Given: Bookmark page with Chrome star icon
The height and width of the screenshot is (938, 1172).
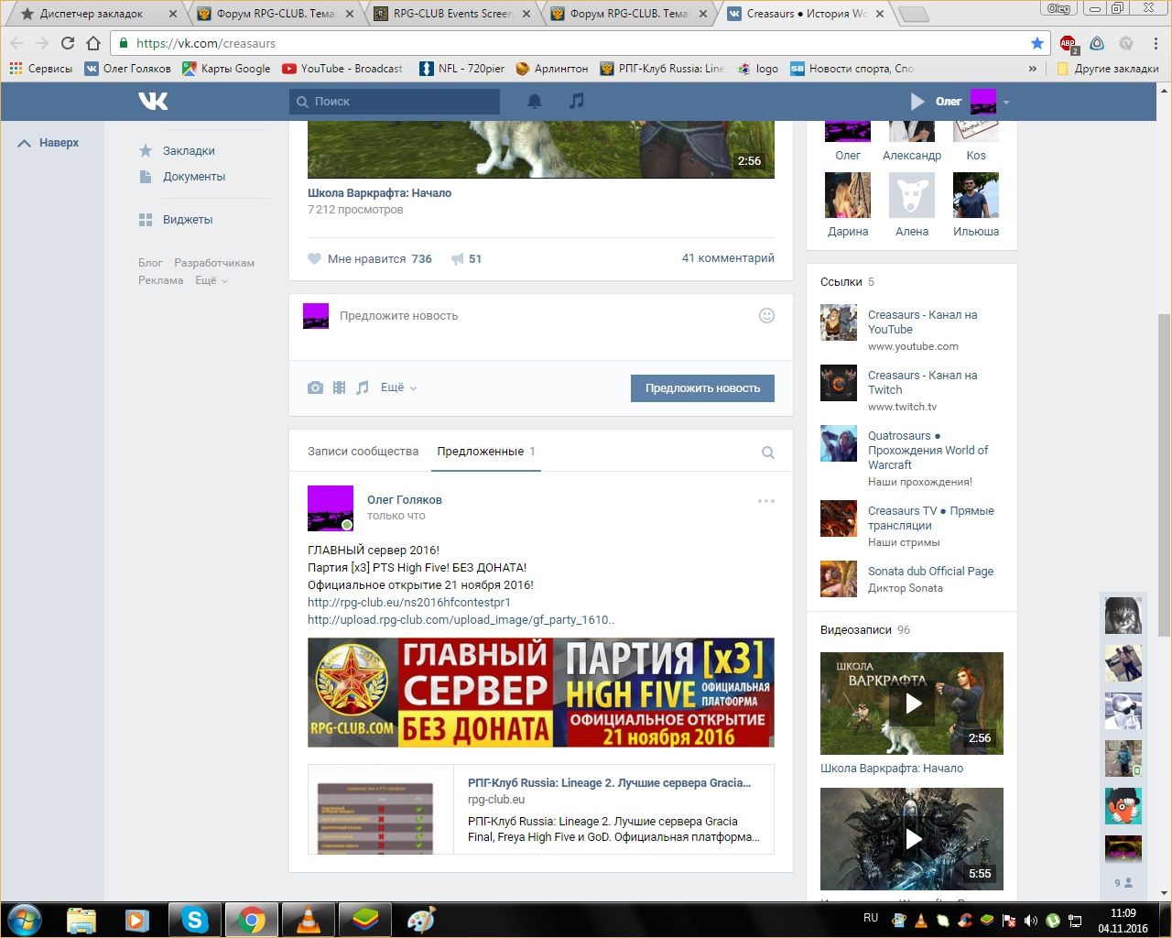Looking at the screenshot, I should [x=1036, y=43].
